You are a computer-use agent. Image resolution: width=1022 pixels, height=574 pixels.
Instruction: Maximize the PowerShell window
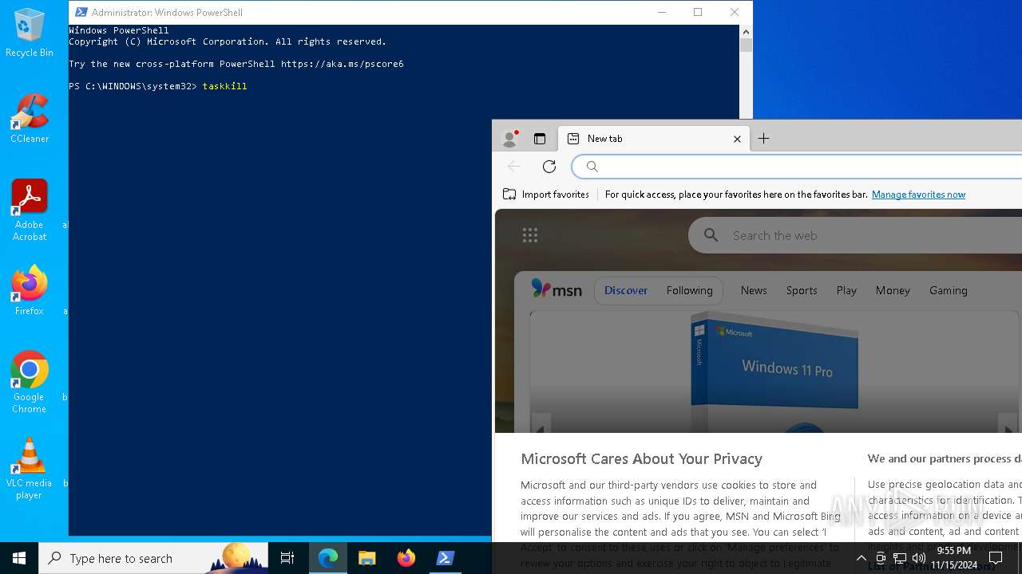(698, 12)
